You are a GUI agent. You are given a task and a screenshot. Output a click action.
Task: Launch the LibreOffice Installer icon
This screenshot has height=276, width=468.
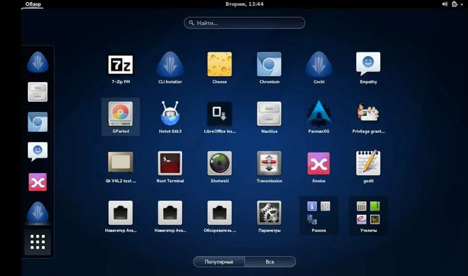click(x=219, y=114)
